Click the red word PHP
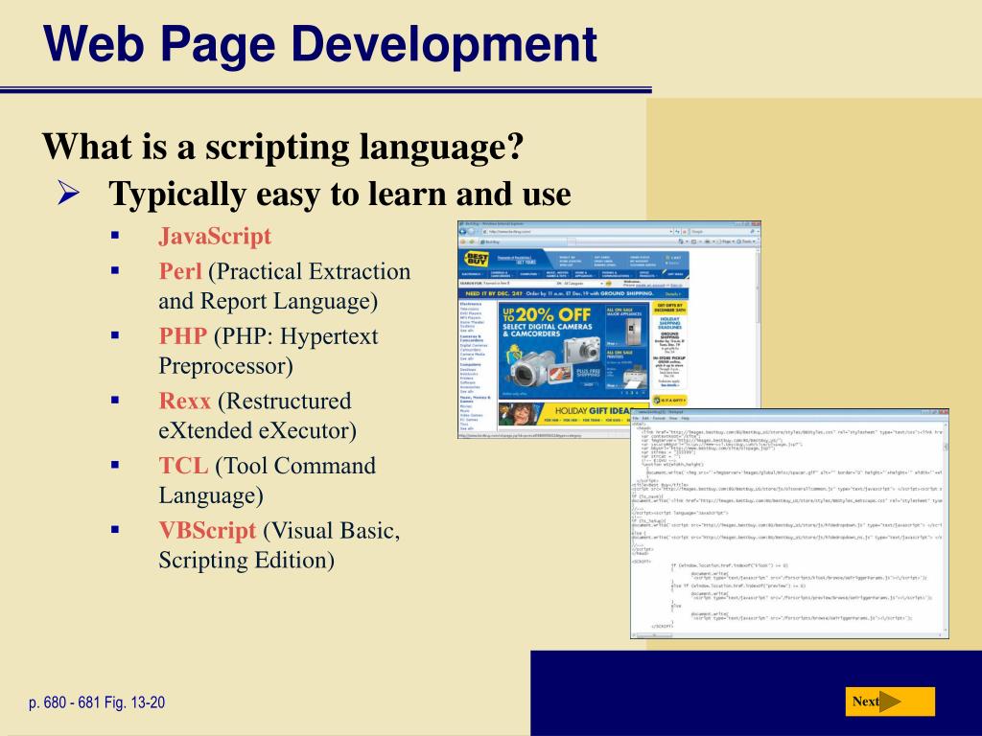The height and width of the screenshot is (736, 982). tap(182, 336)
